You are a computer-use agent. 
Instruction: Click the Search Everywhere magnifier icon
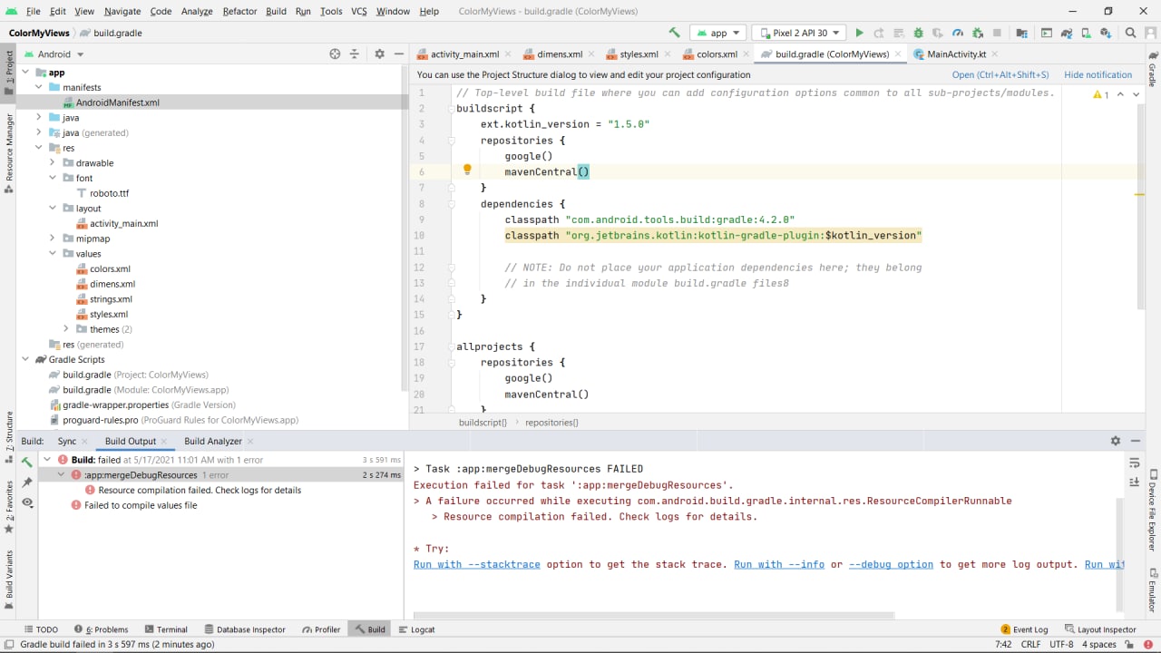pos(1130,33)
